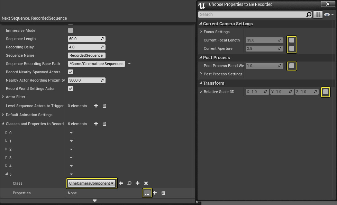Click trash icon for Classes and Properties to Record
337x205 pixels.
pyautogui.click(x=104, y=124)
